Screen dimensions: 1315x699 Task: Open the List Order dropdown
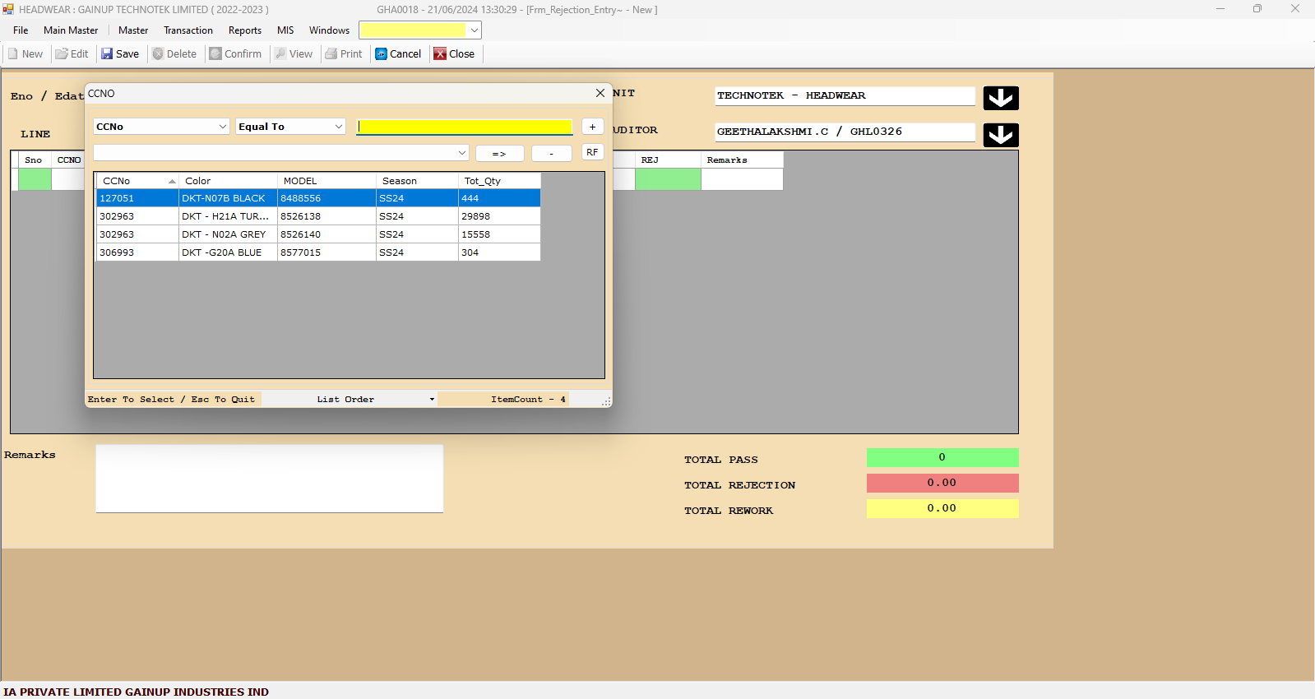[x=431, y=400]
